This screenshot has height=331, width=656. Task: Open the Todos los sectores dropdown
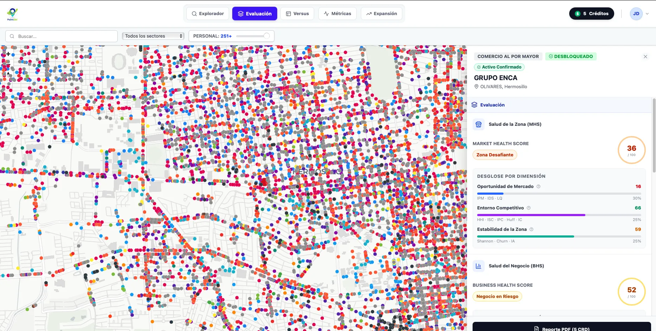coord(153,36)
